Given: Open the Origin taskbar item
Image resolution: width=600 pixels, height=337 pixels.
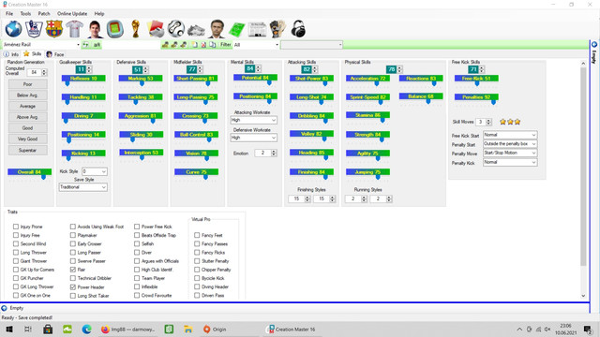Looking at the screenshot, I should click(x=215, y=329).
